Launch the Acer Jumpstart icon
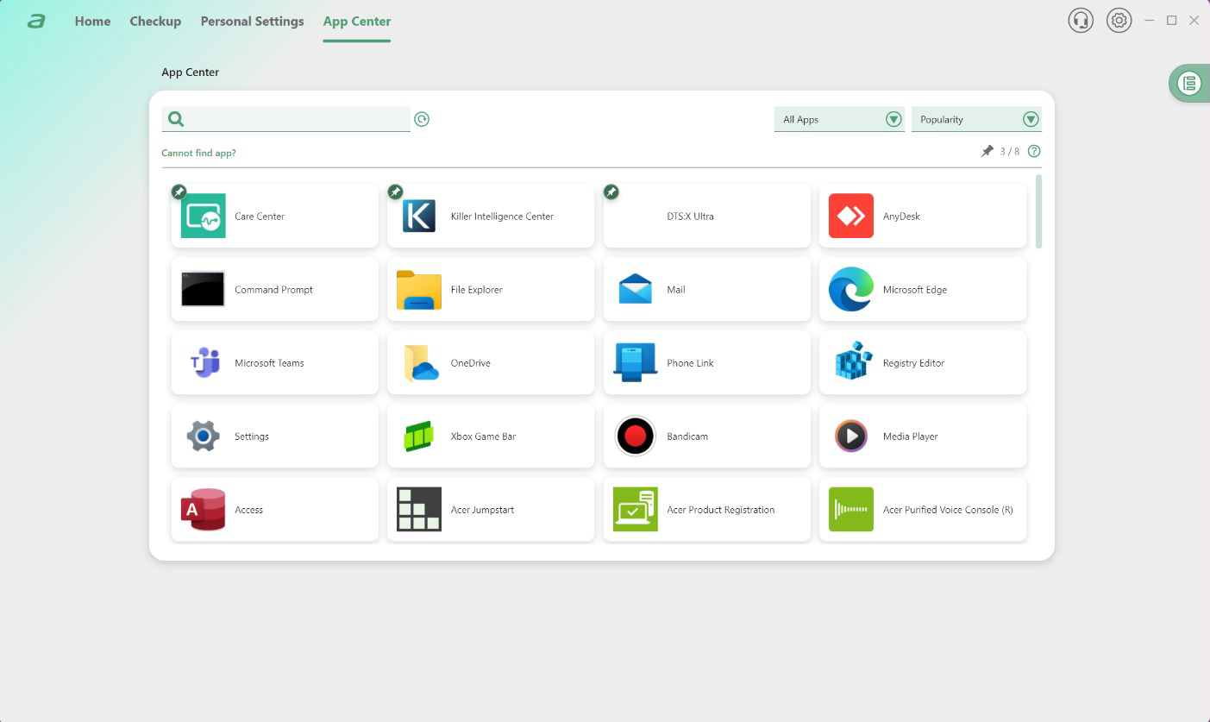 coord(419,509)
